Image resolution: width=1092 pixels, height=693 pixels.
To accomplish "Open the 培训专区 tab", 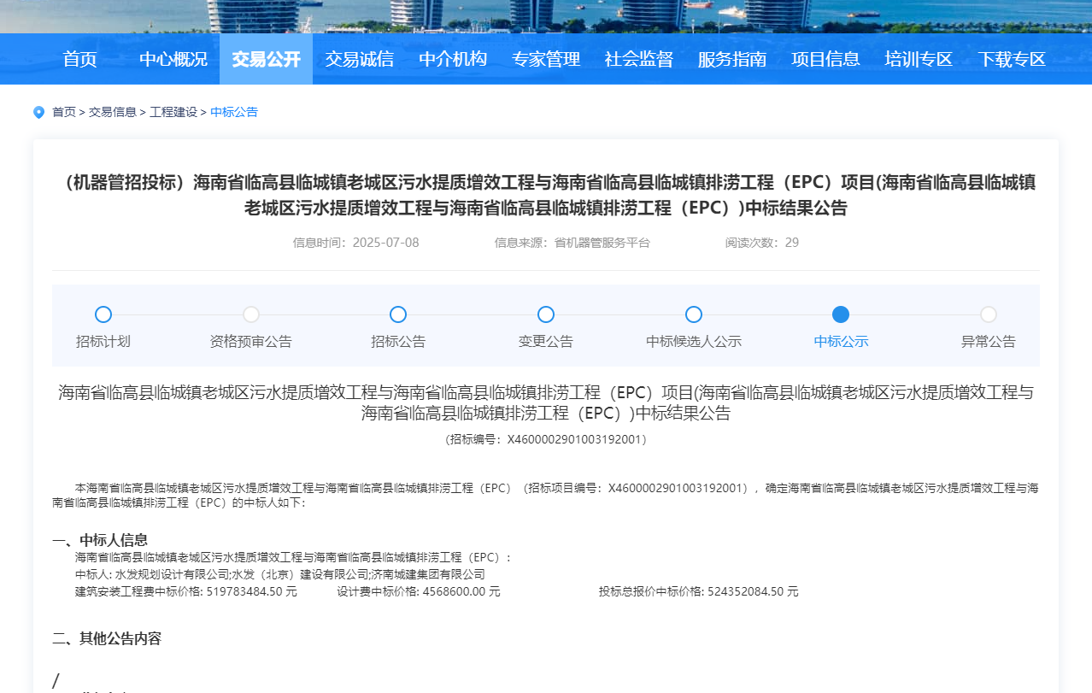I will (x=918, y=59).
